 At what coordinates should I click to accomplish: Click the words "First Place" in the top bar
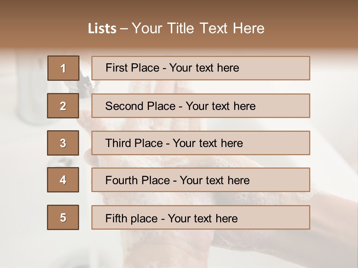pyautogui.click(x=132, y=68)
